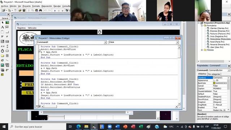Select the Pointer tool in the toolbox
This screenshot has width=231, height=130.
pos(3,22)
